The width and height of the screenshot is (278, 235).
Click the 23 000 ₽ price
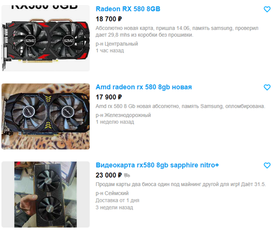109,175
